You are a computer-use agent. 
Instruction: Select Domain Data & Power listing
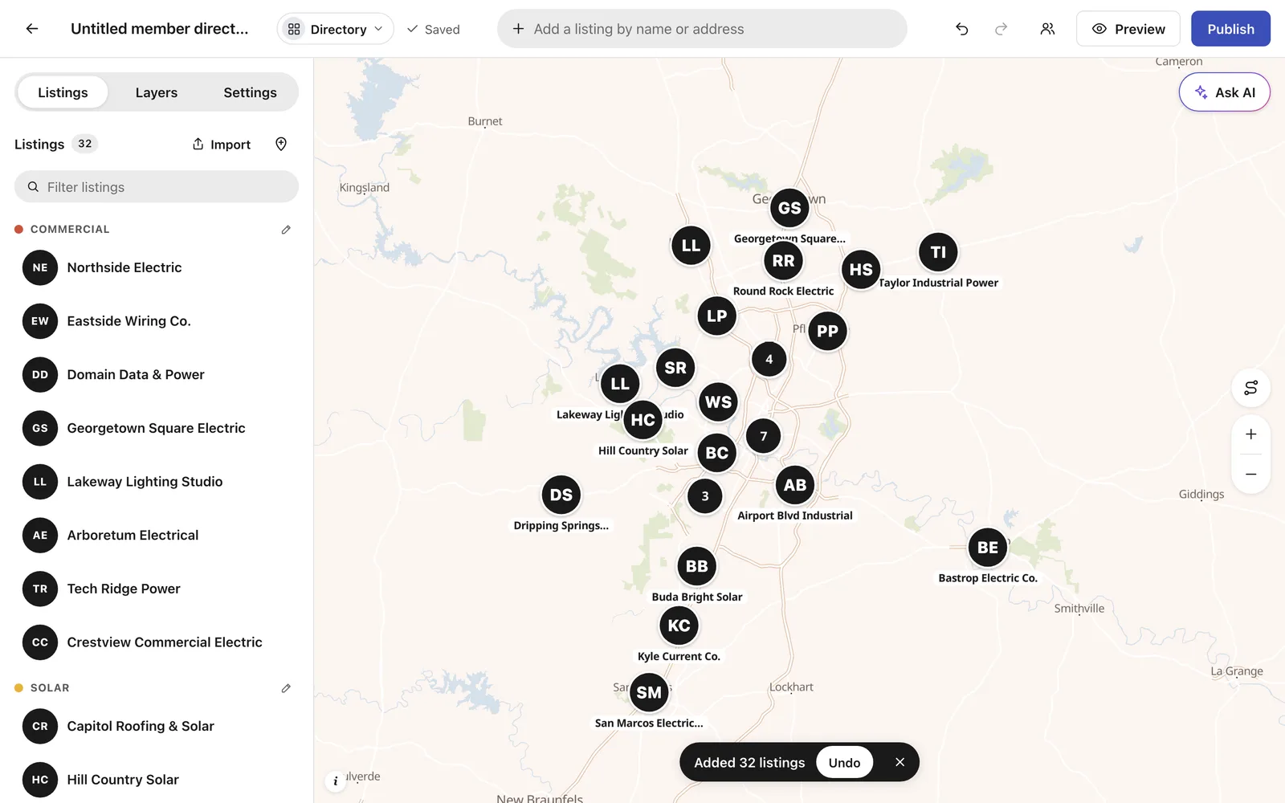pos(157,375)
